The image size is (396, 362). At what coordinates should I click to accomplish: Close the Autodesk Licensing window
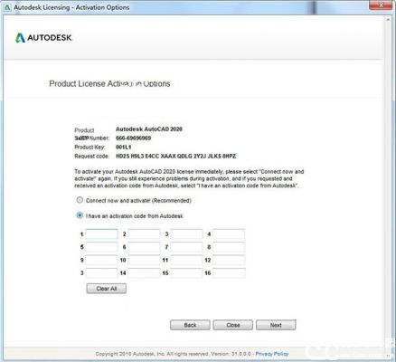click(x=381, y=5)
